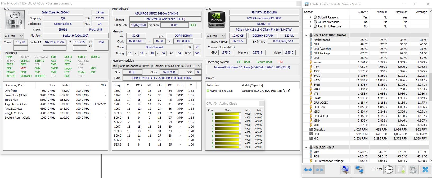The width and height of the screenshot is (432, 178).
Task: Select the Turbo Max operating point row
Action: [x=55, y=100]
